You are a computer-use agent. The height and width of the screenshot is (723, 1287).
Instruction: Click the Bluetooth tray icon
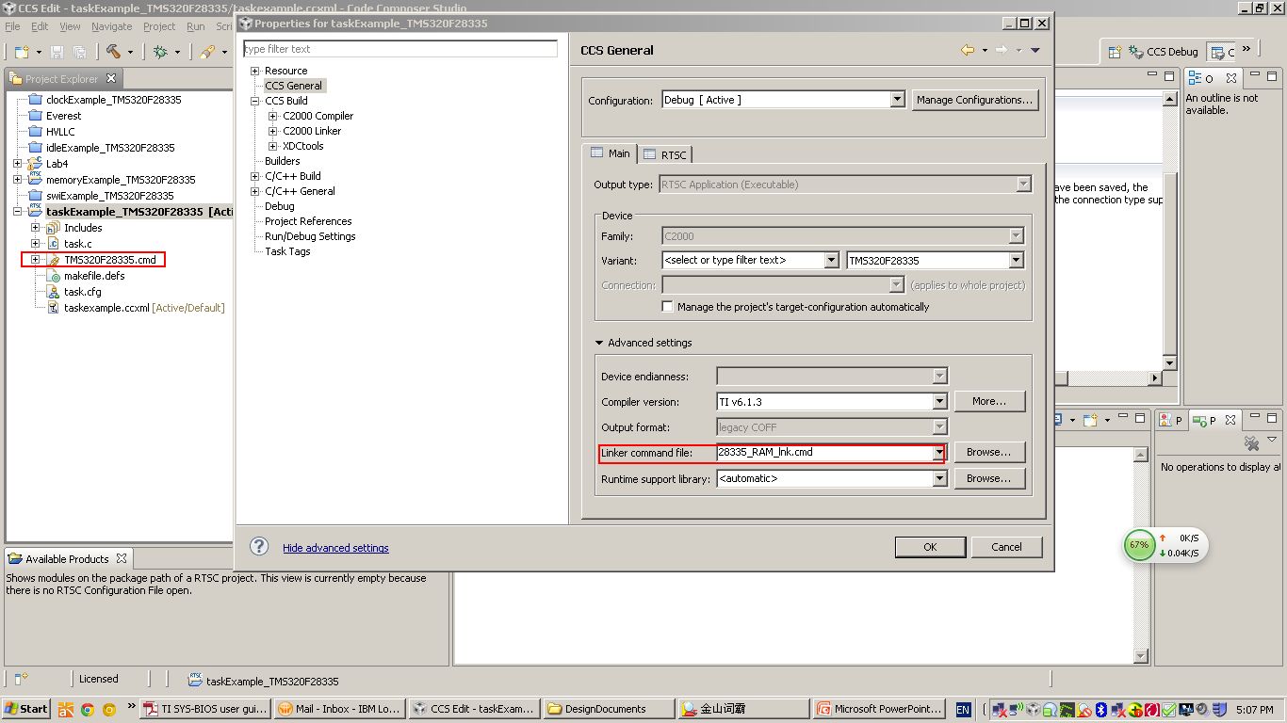pyautogui.click(x=1100, y=709)
